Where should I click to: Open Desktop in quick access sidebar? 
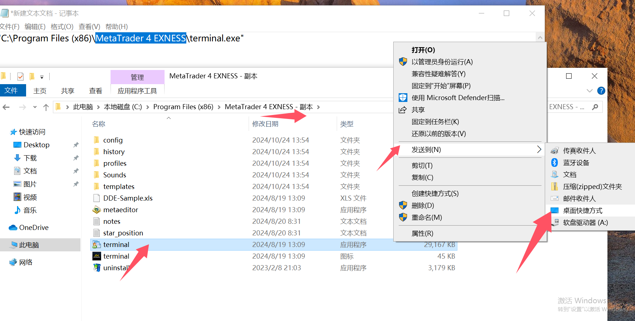[36, 145]
